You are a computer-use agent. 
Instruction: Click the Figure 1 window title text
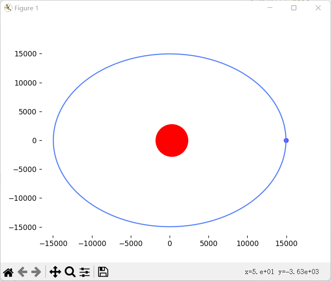coord(27,8)
